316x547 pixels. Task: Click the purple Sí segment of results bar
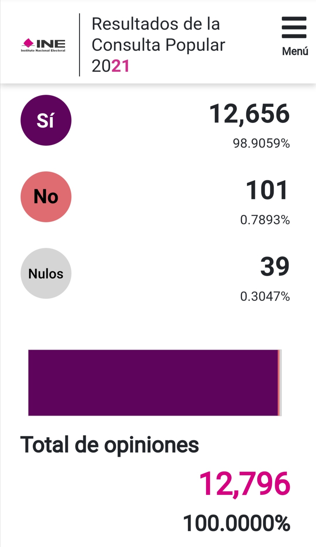153,382
